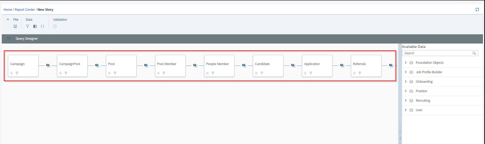This screenshot has height=144, width=485.
Task: Click the Available Data search field
Action: pos(440,53)
